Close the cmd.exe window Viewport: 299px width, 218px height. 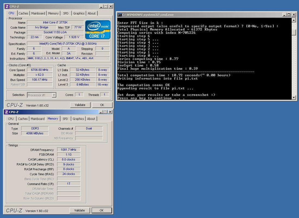tap(294, 15)
